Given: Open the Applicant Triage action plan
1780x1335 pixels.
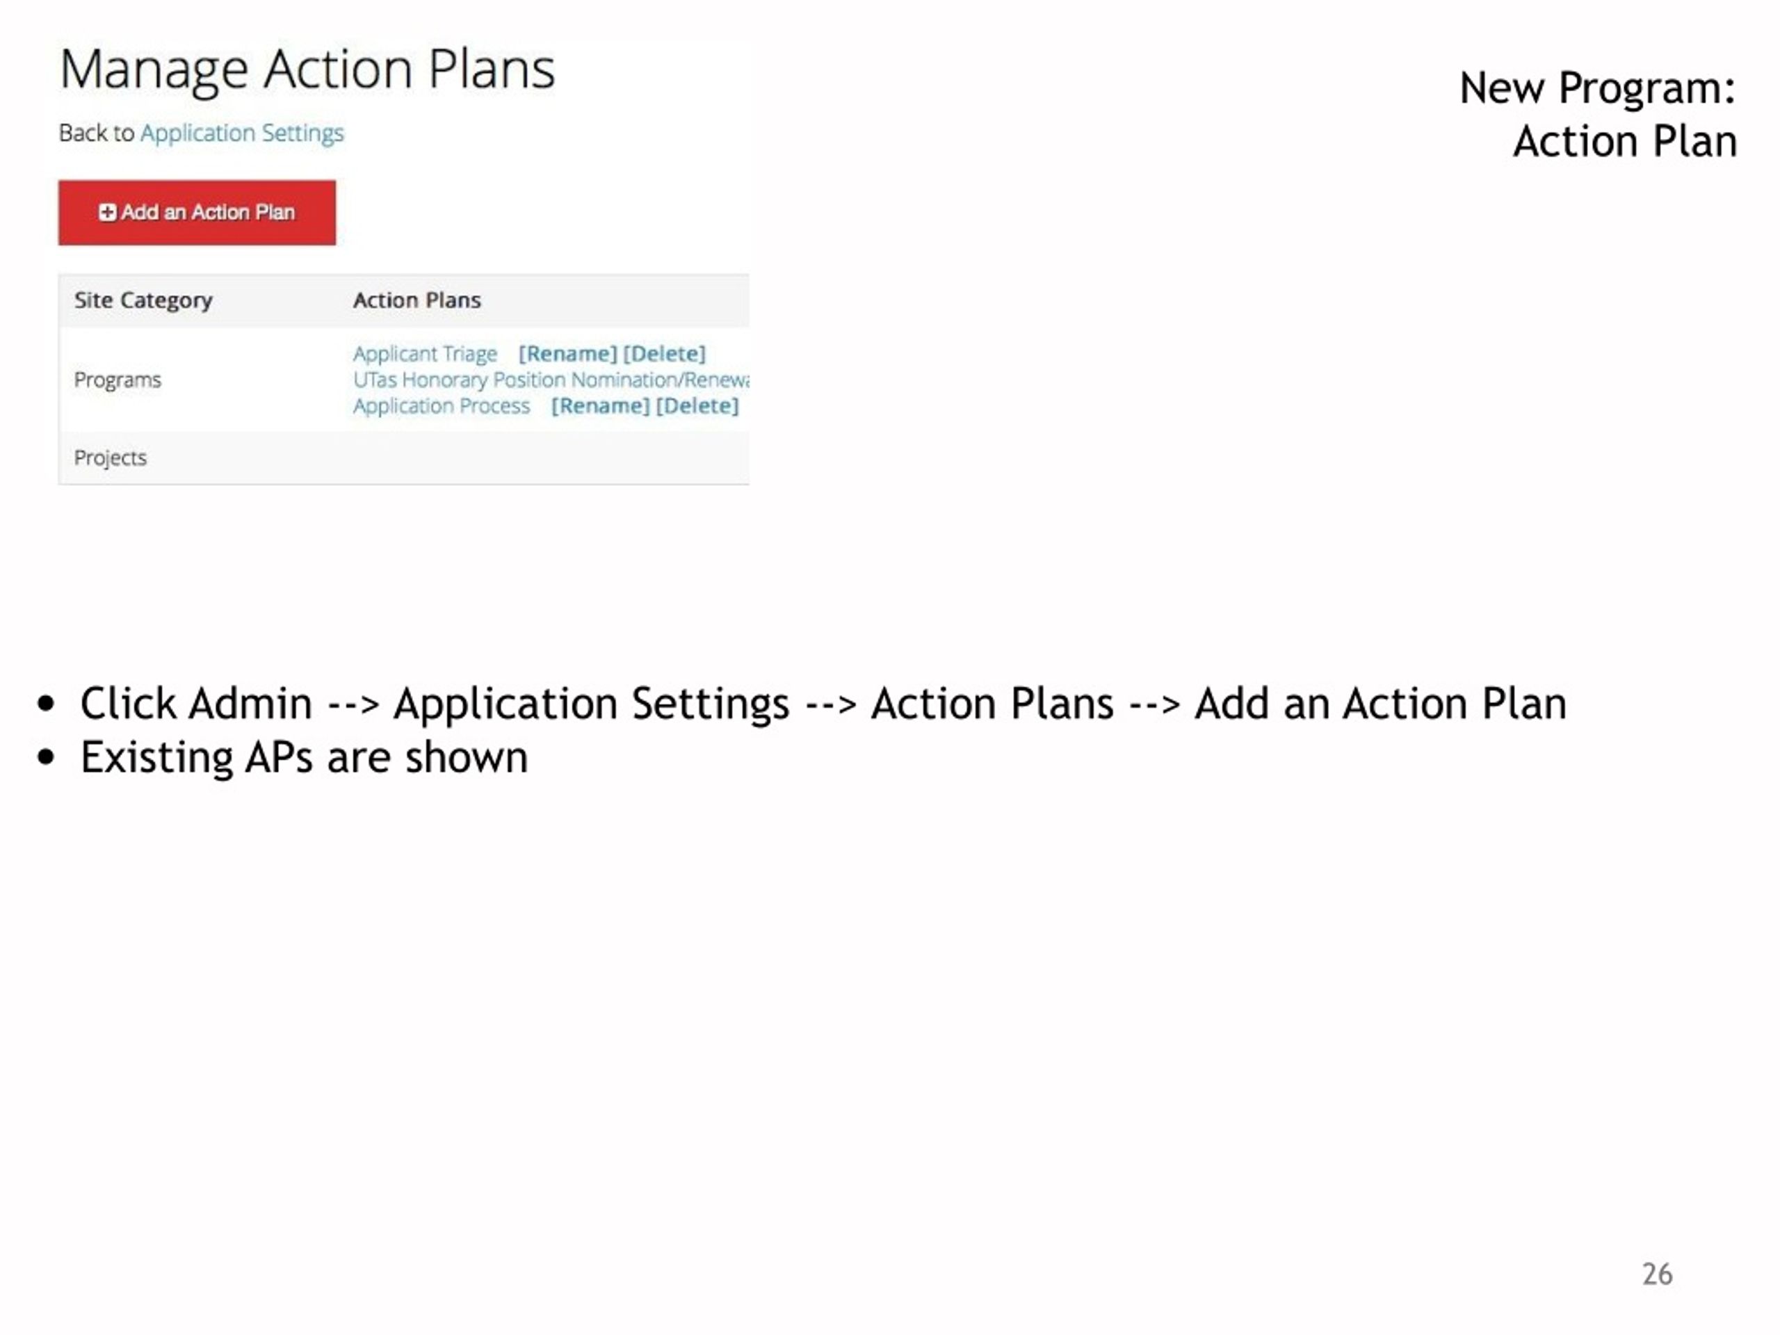Looking at the screenshot, I should point(425,354).
